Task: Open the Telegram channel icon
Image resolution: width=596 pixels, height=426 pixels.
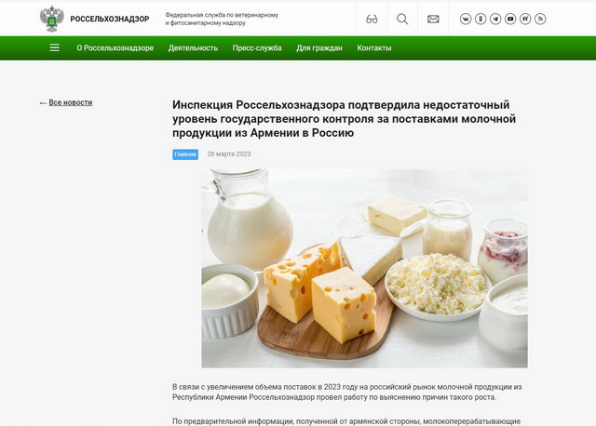Action: pos(495,19)
